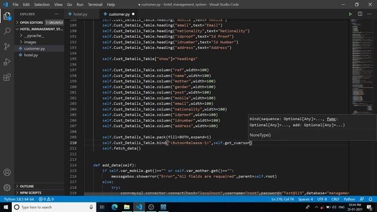Click the Windows Start button
Viewport: 377px width, 212px height.
pos(6,207)
